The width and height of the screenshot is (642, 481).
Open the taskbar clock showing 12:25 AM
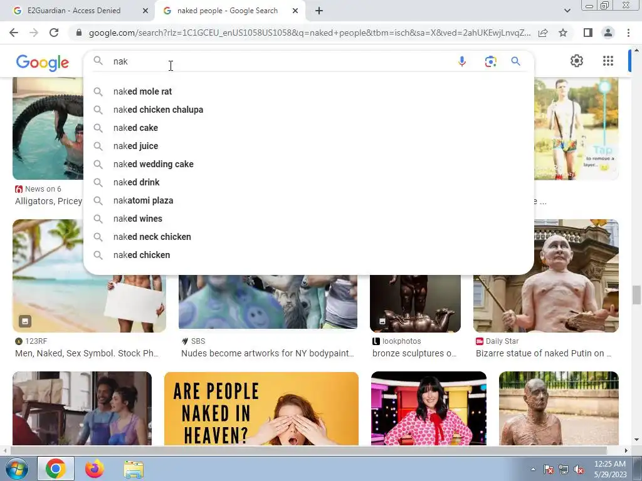609,468
